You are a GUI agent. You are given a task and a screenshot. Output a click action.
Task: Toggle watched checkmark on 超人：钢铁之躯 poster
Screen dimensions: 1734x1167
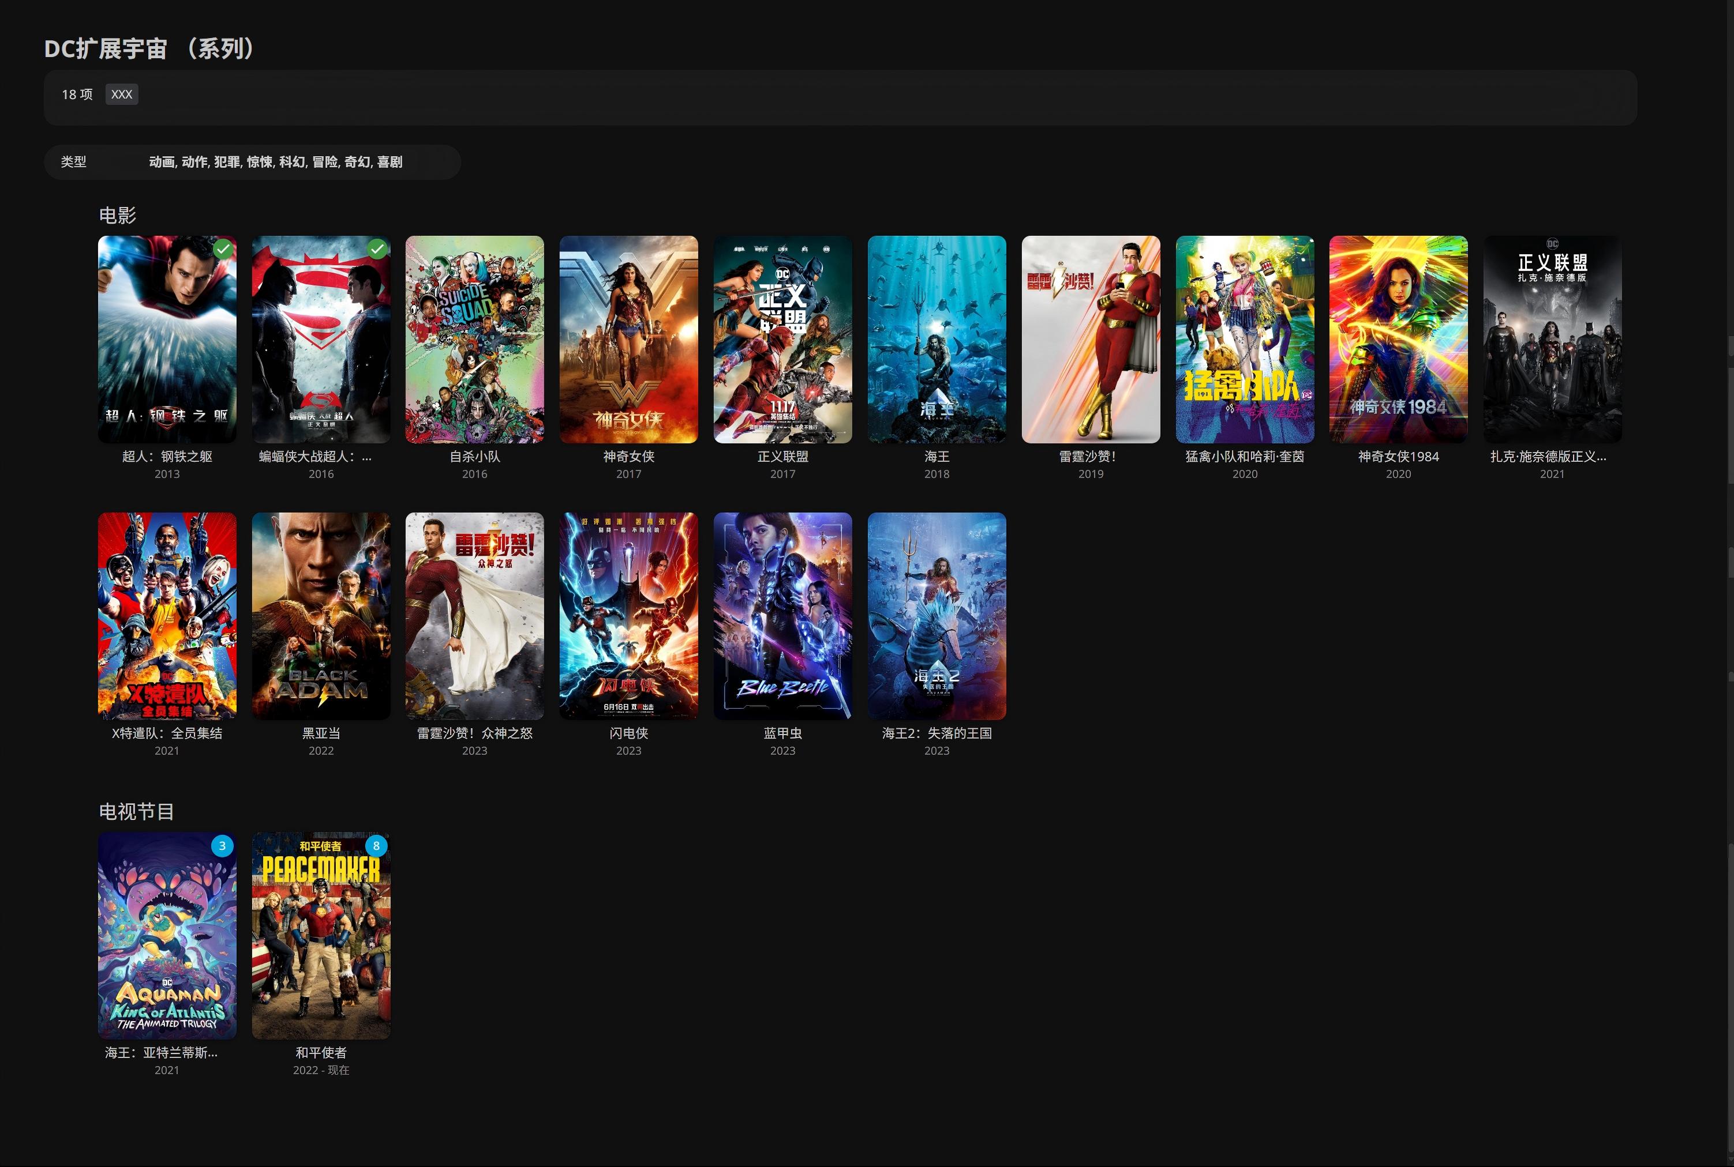pyautogui.click(x=223, y=249)
